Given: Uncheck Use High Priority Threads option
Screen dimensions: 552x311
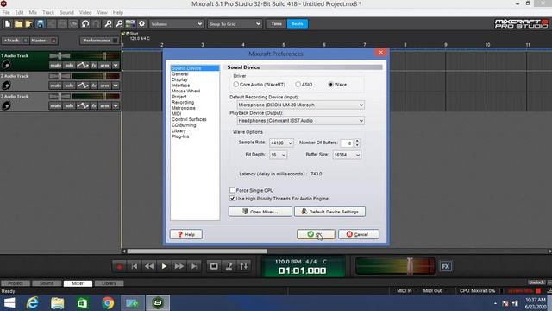Looking at the screenshot, I should (x=232, y=199).
